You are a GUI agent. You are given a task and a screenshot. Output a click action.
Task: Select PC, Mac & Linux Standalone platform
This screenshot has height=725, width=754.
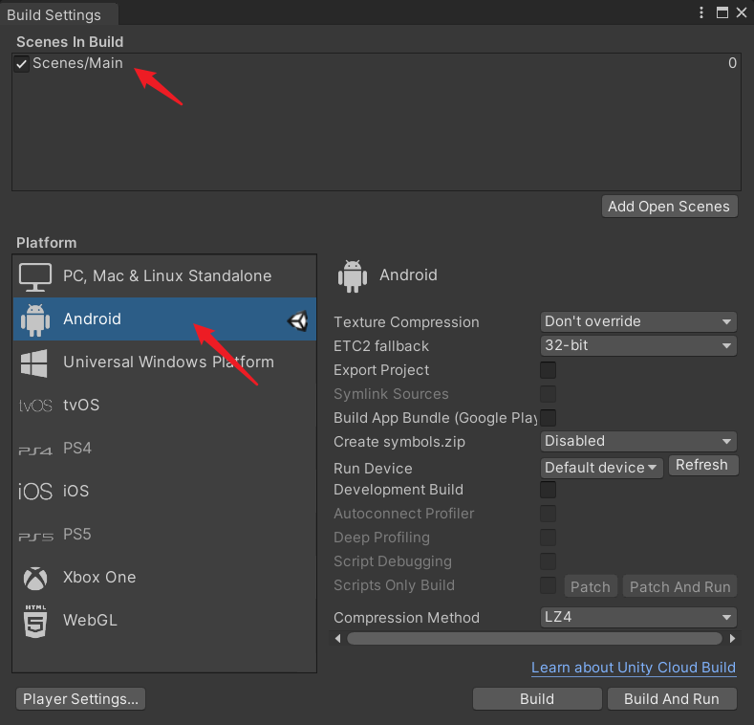click(x=164, y=276)
